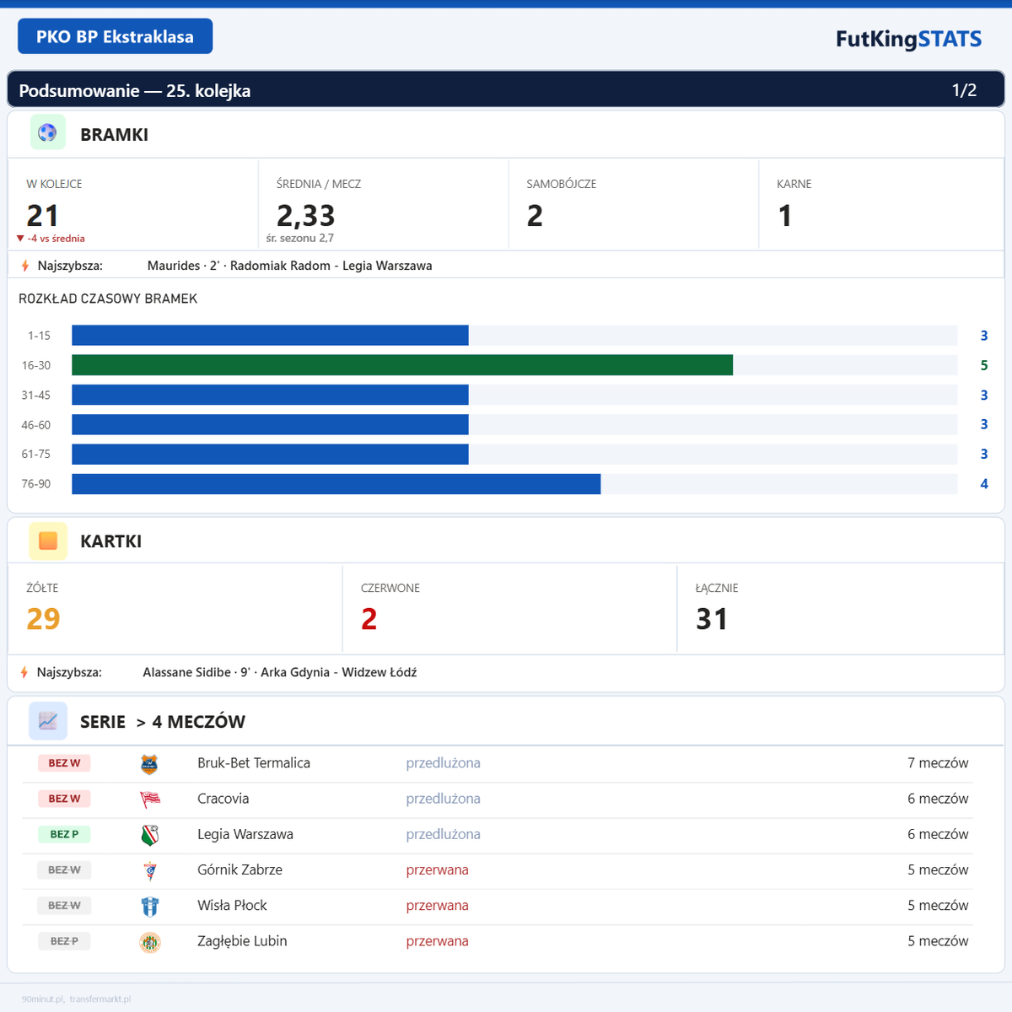Click the green 16-30 goals bar
This screenshot has height=1012, width=1012.
point(402,365)
